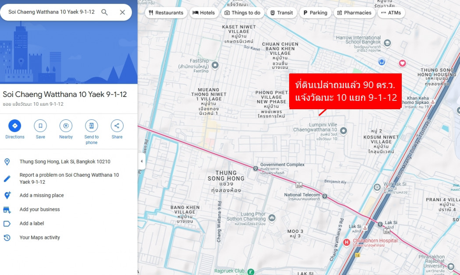Select FastShip marker on map
The width and height of the screenshot is (460, 275).
tap(215, 65)
